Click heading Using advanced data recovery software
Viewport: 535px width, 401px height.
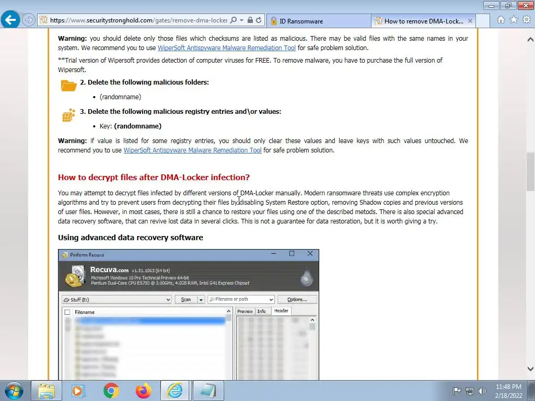point(130,238)
